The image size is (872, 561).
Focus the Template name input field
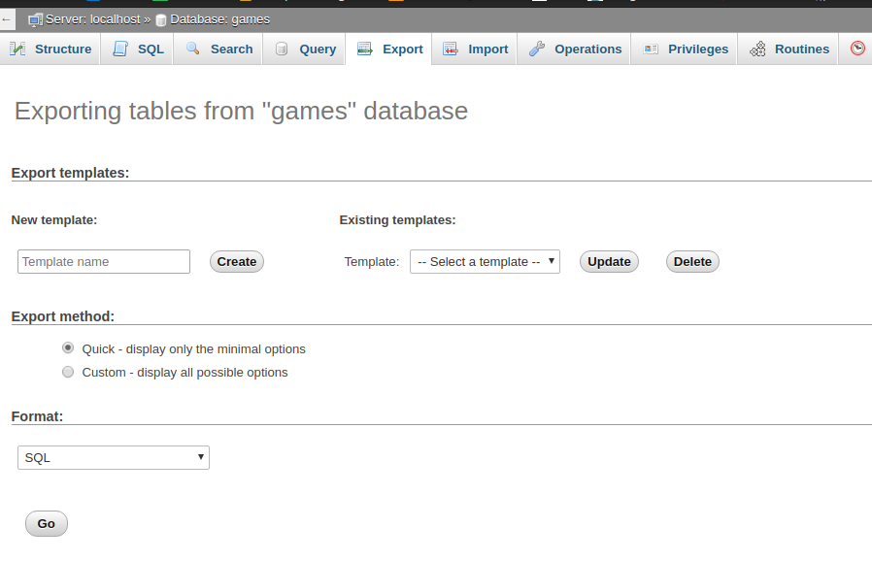click(104, 261)
